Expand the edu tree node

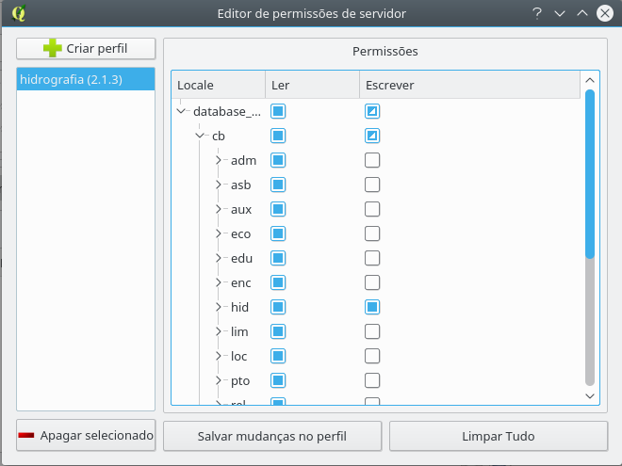click(219, 258)
